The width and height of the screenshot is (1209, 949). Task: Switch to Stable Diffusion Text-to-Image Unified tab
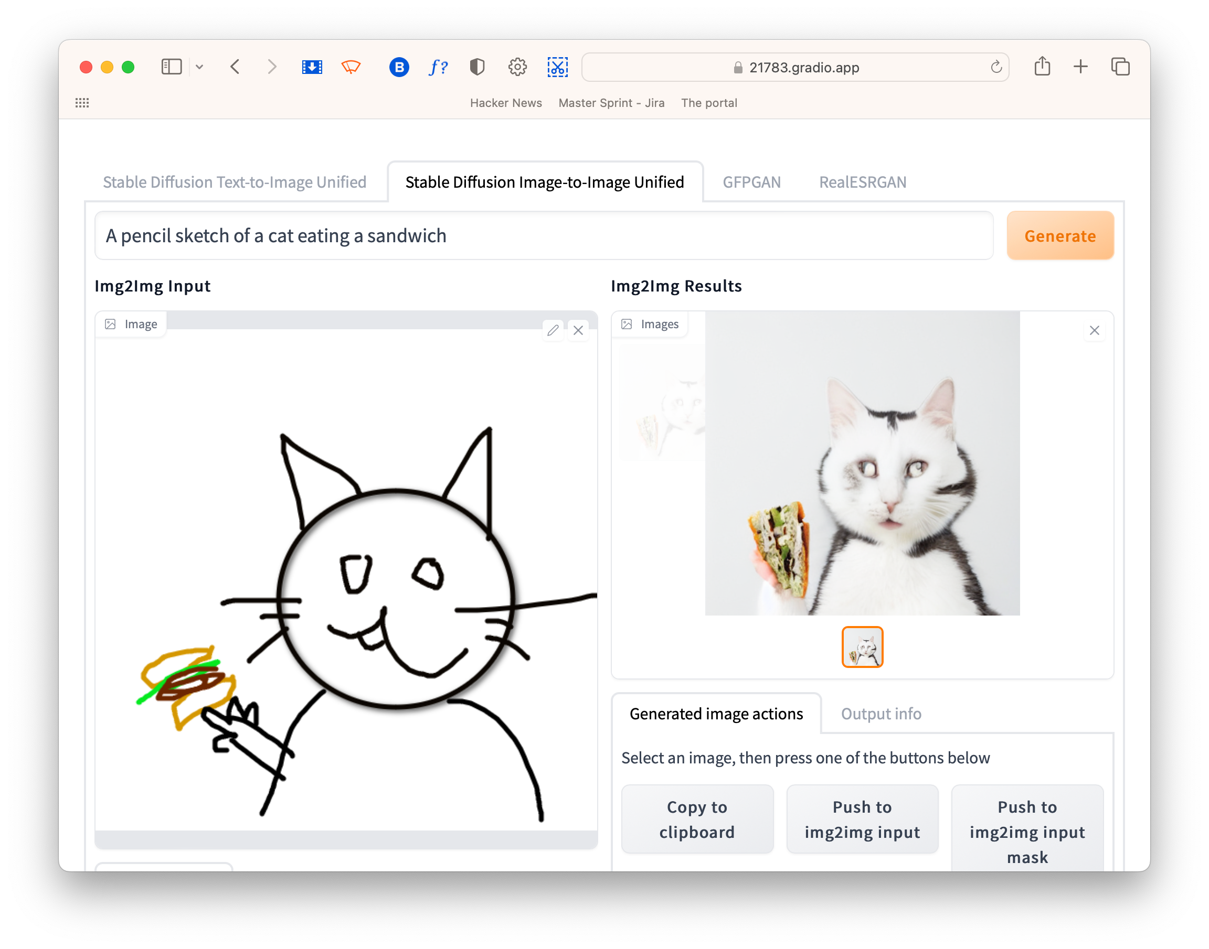coord(235,182)
